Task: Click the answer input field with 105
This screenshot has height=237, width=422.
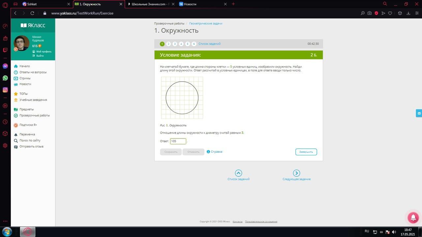Action: [178, 141]
